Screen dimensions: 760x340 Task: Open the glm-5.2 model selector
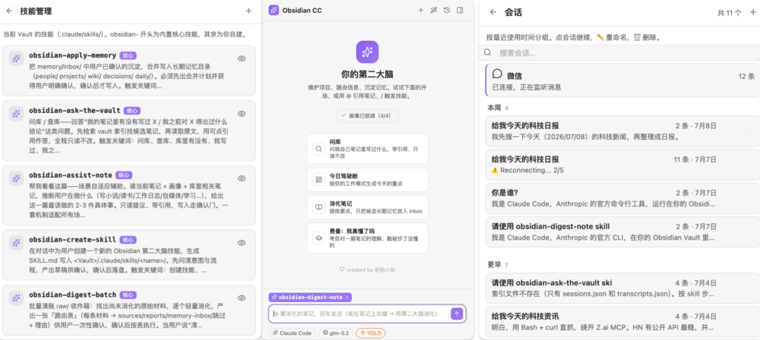[336, 333]
